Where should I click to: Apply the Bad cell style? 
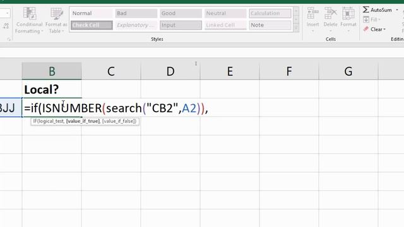point(136,13)
